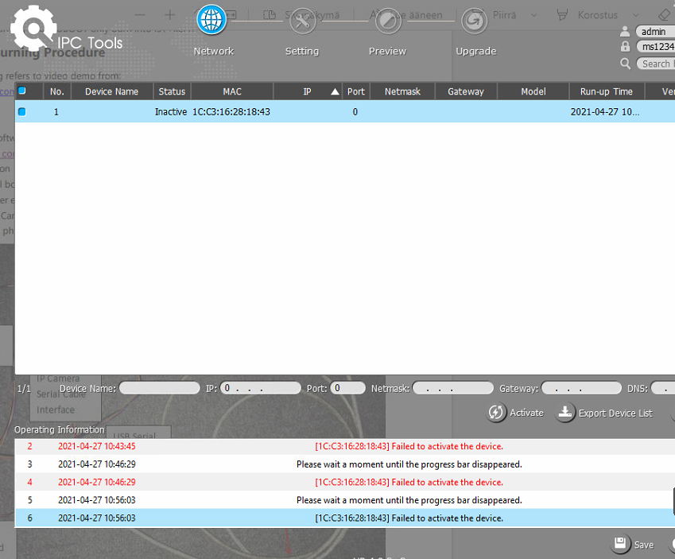Expand the chevron next to Piirrä
The image size is (675, 559).
pyautogui.click(x=533, y=15)
